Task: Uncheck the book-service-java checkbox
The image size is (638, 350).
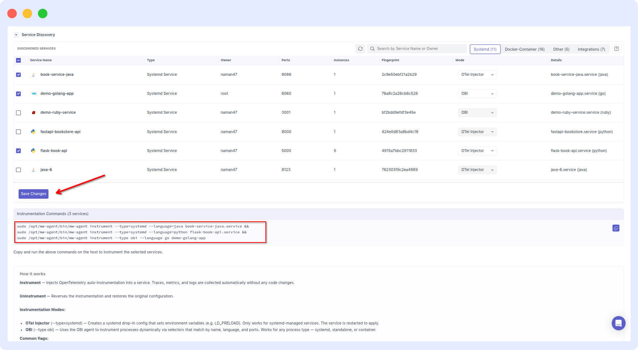Action: pyautogui.click(x=18, y=75)
